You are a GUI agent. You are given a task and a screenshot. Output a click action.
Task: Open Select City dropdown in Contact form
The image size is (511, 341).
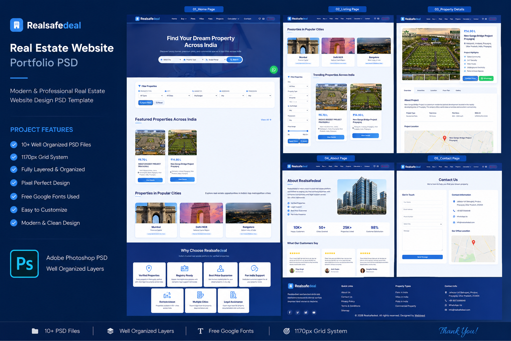point(423,224)
